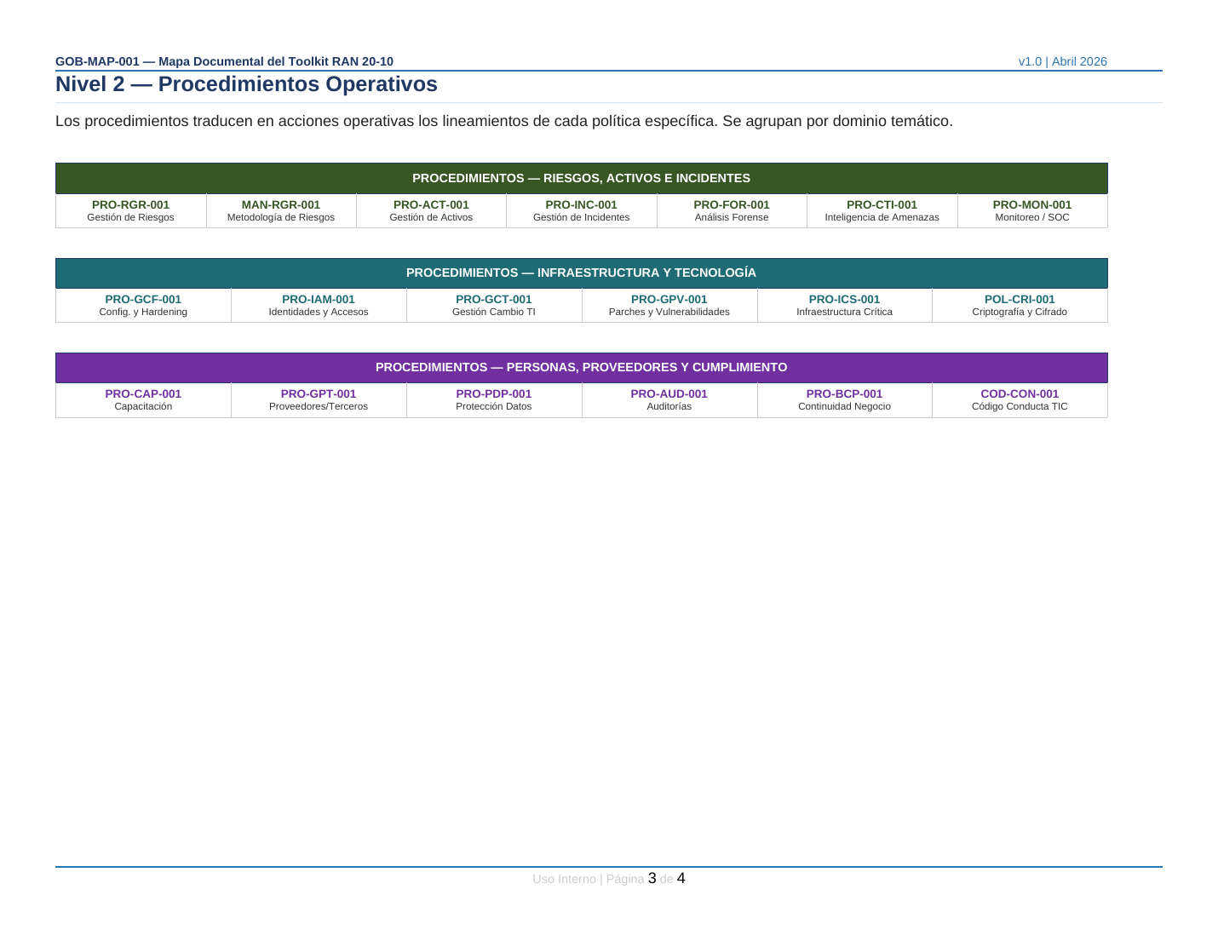Select purple Personas, Proveedores y Cumplimiento header
The height and width of the screenshot is (941, 1218).
tap(582, 367)
